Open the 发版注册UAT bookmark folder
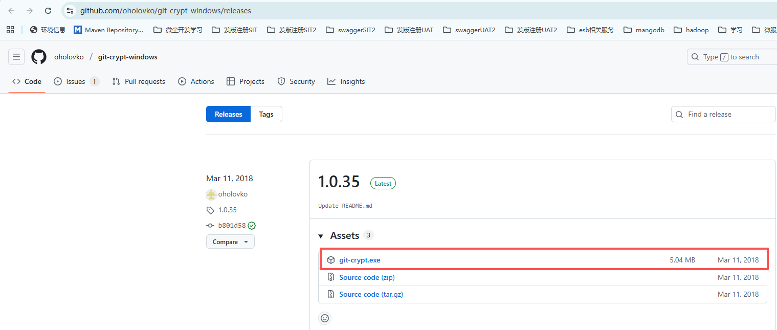 pyautogui.click(x=409, y=30)
